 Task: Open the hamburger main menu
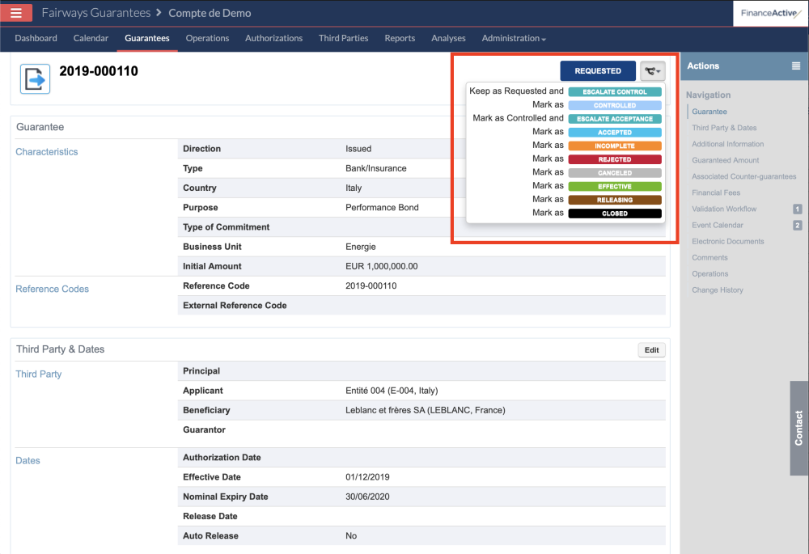pos(16,13)
